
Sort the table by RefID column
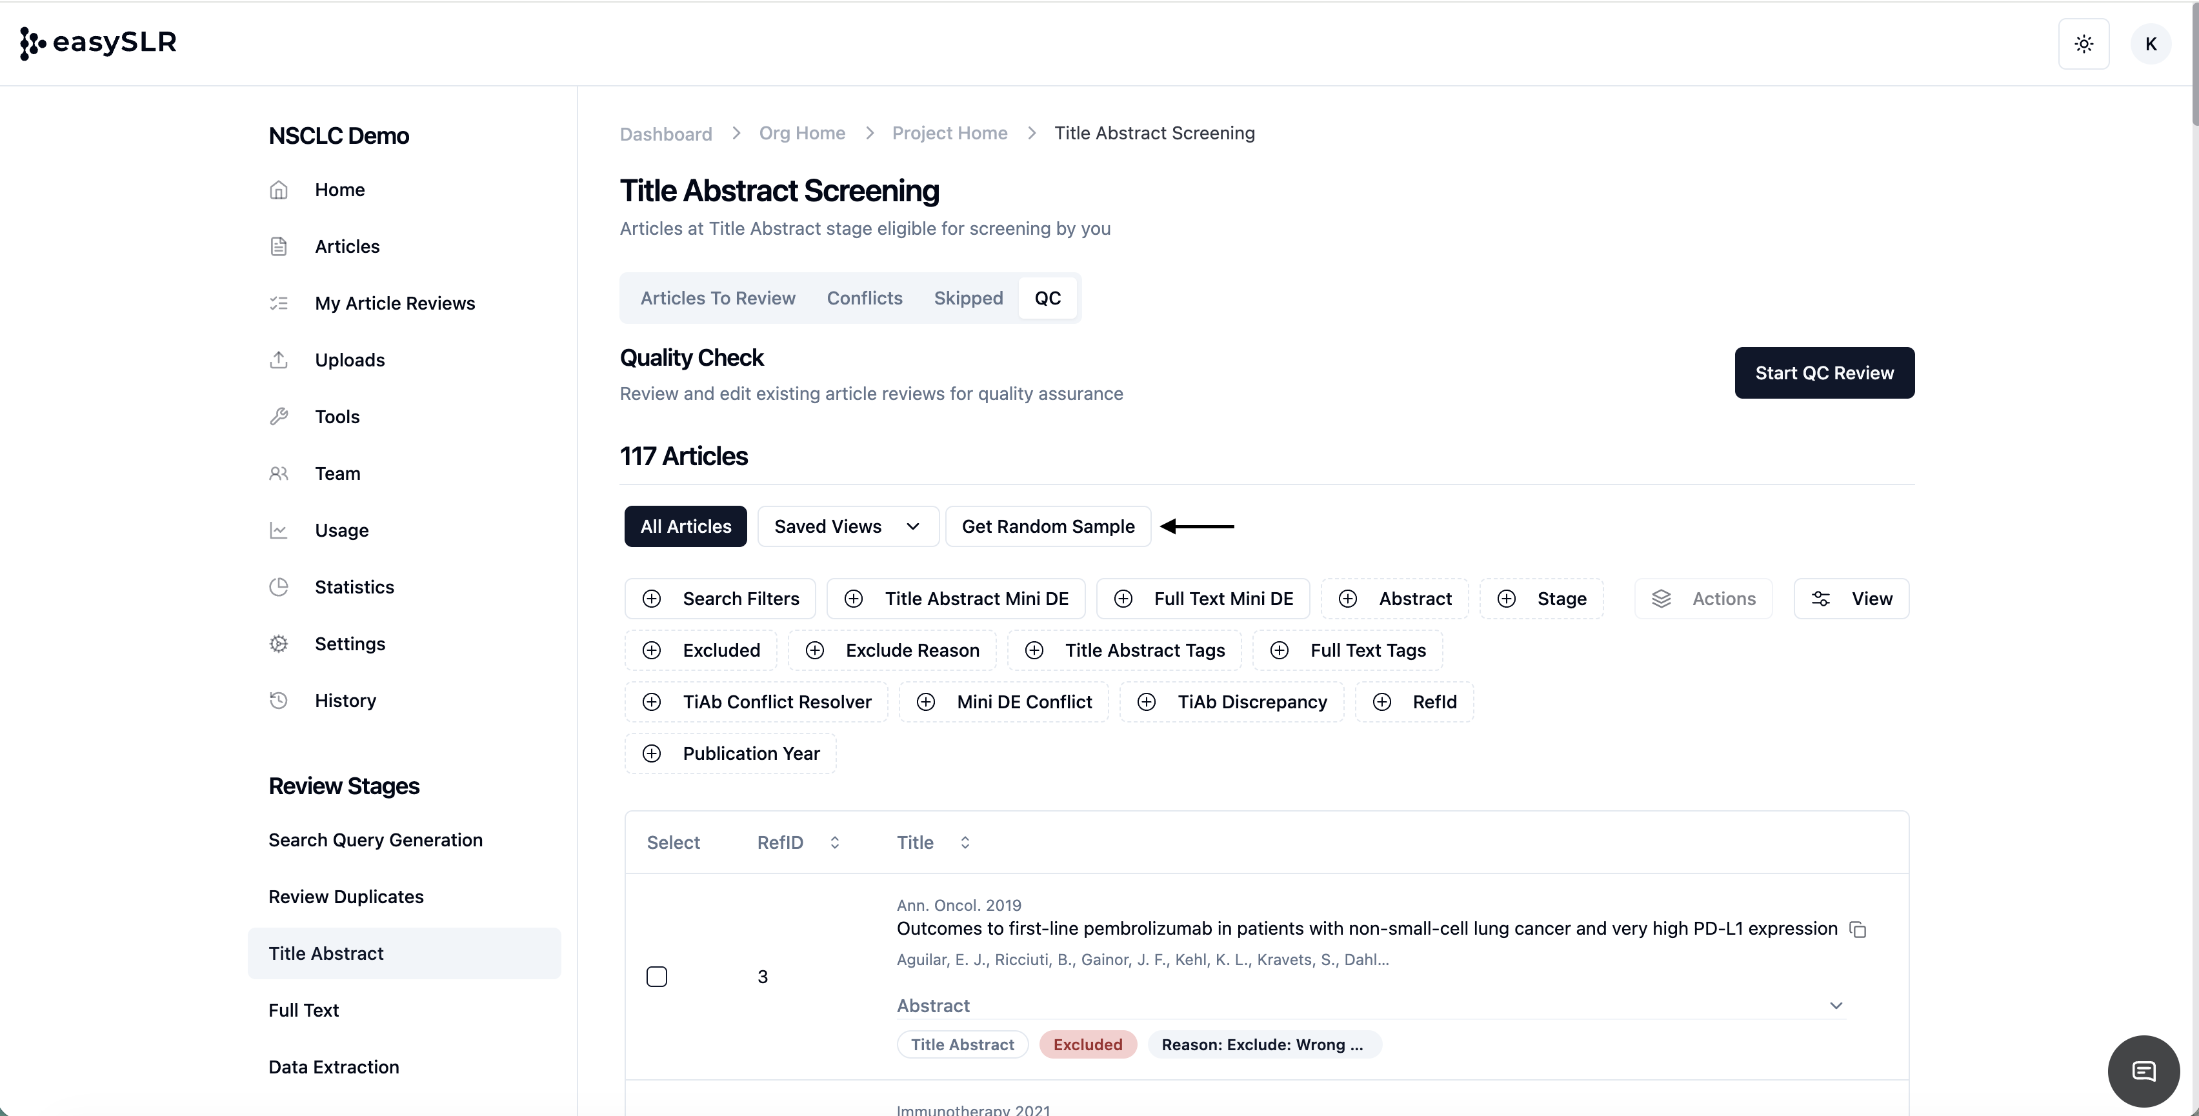834,842
